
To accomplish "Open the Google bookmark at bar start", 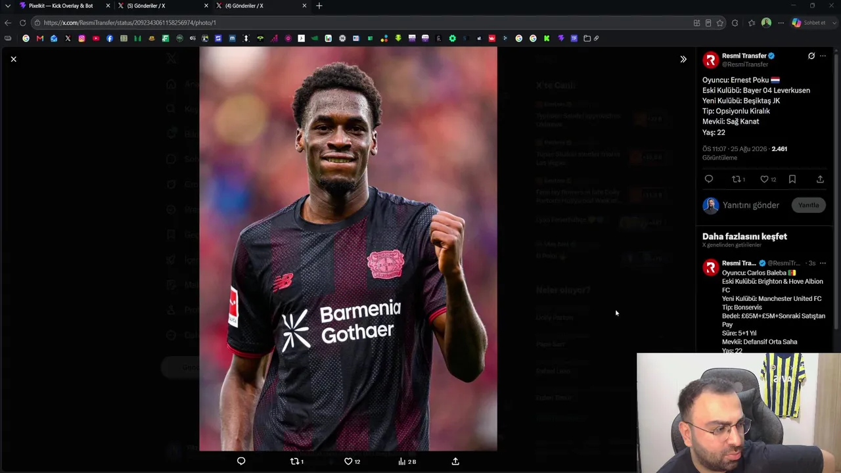I will 26,38.
